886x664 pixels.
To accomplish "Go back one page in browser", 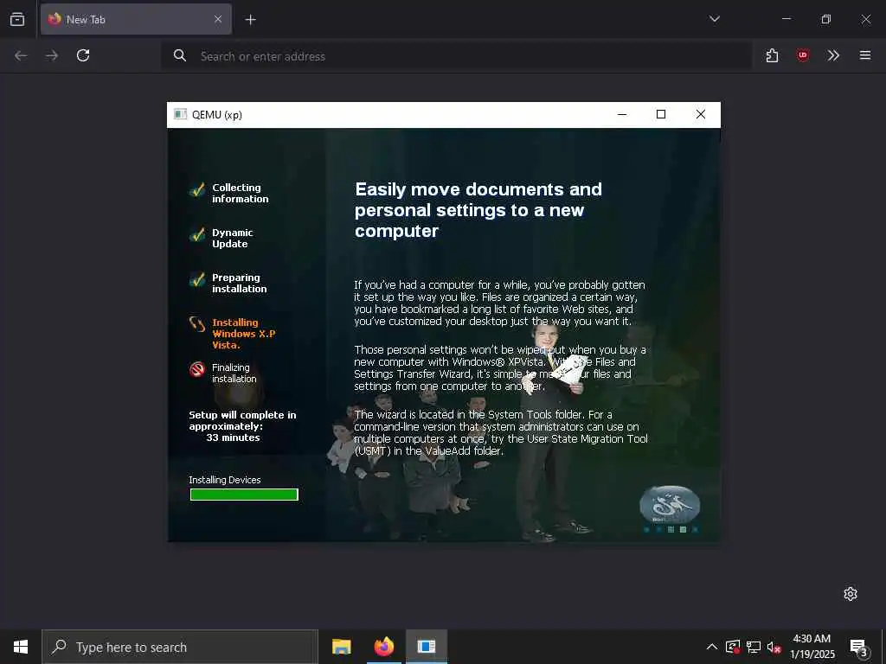I will 21,55.
